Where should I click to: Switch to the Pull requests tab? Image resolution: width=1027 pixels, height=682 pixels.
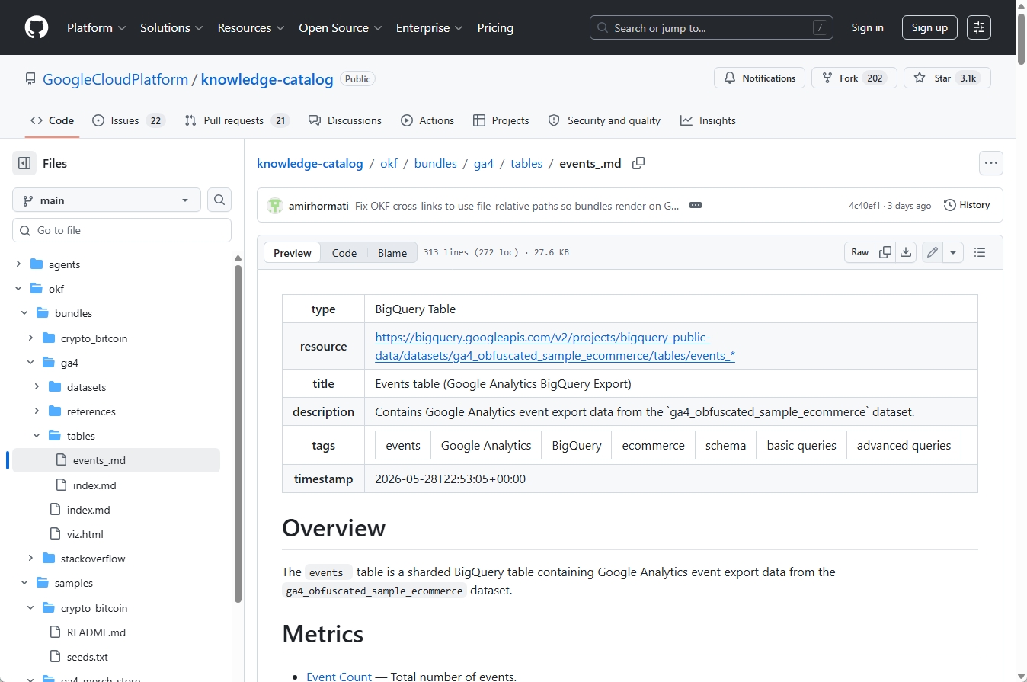(237, 120)
